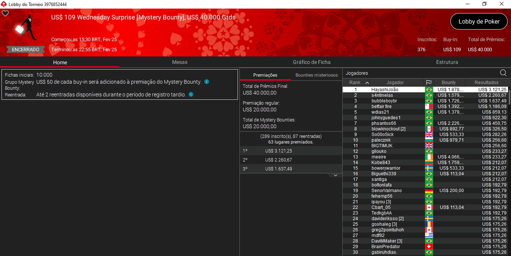Switch to the Mesas tab
The image size is (511, 256).
tap(180, 62)
